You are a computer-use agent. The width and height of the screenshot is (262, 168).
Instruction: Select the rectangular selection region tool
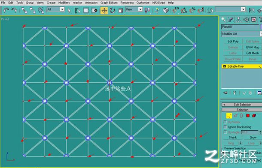[86, 10]
